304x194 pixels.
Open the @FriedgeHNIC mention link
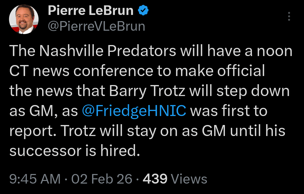134,111
